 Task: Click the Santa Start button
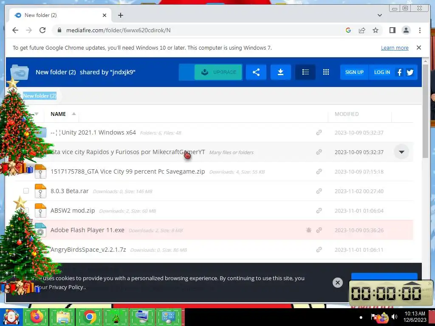pos(11,317)
